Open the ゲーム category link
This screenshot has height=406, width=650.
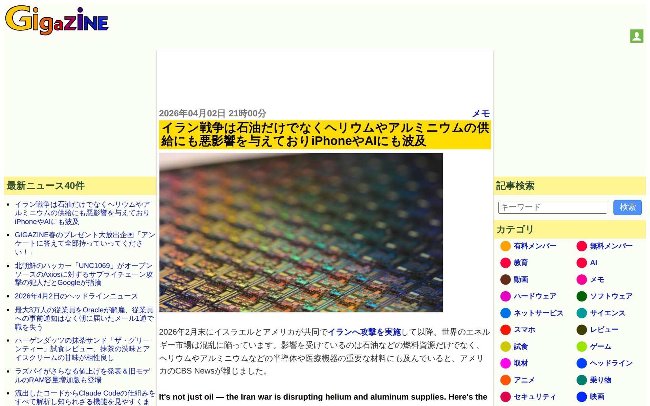pyautogui.click(x=600, y=346)
